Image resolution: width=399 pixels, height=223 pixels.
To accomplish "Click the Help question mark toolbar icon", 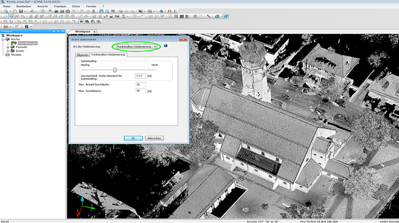I will 43,11.
